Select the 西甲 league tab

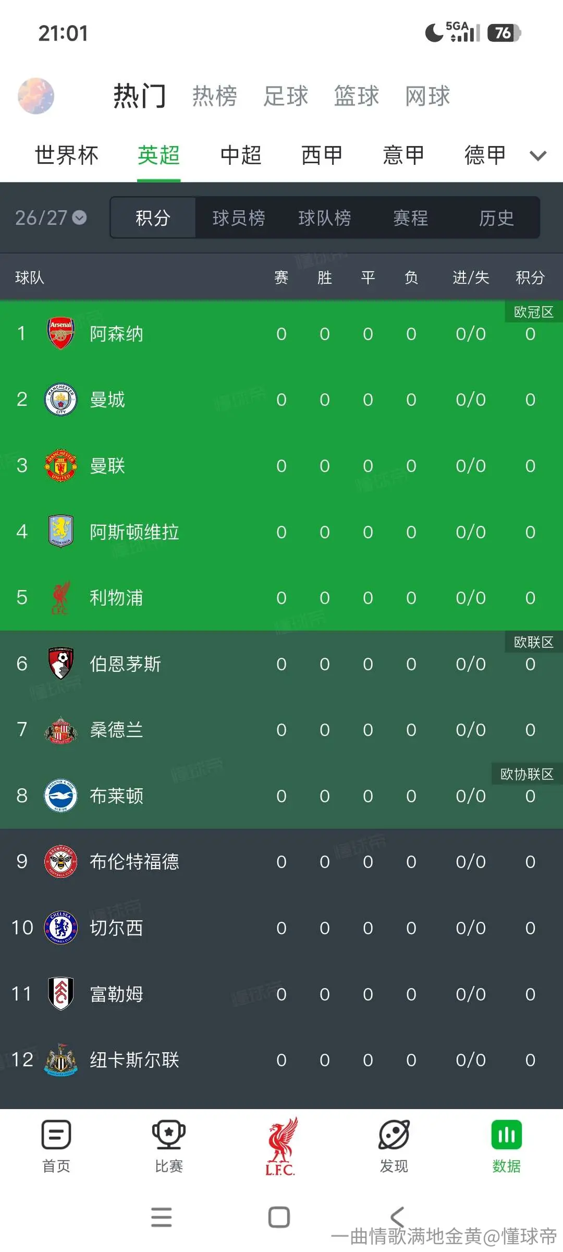pos(322,155)
